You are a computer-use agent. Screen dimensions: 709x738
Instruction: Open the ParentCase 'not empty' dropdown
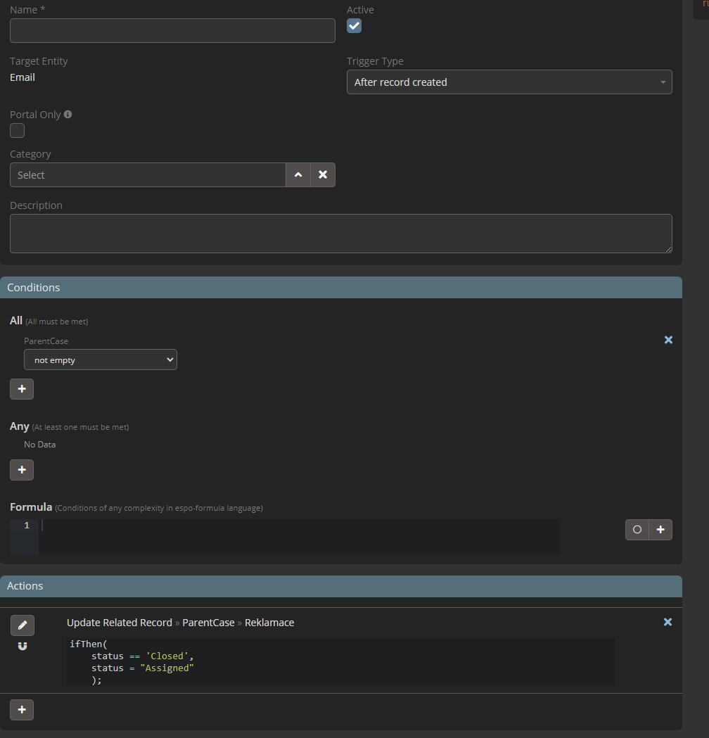101,360
